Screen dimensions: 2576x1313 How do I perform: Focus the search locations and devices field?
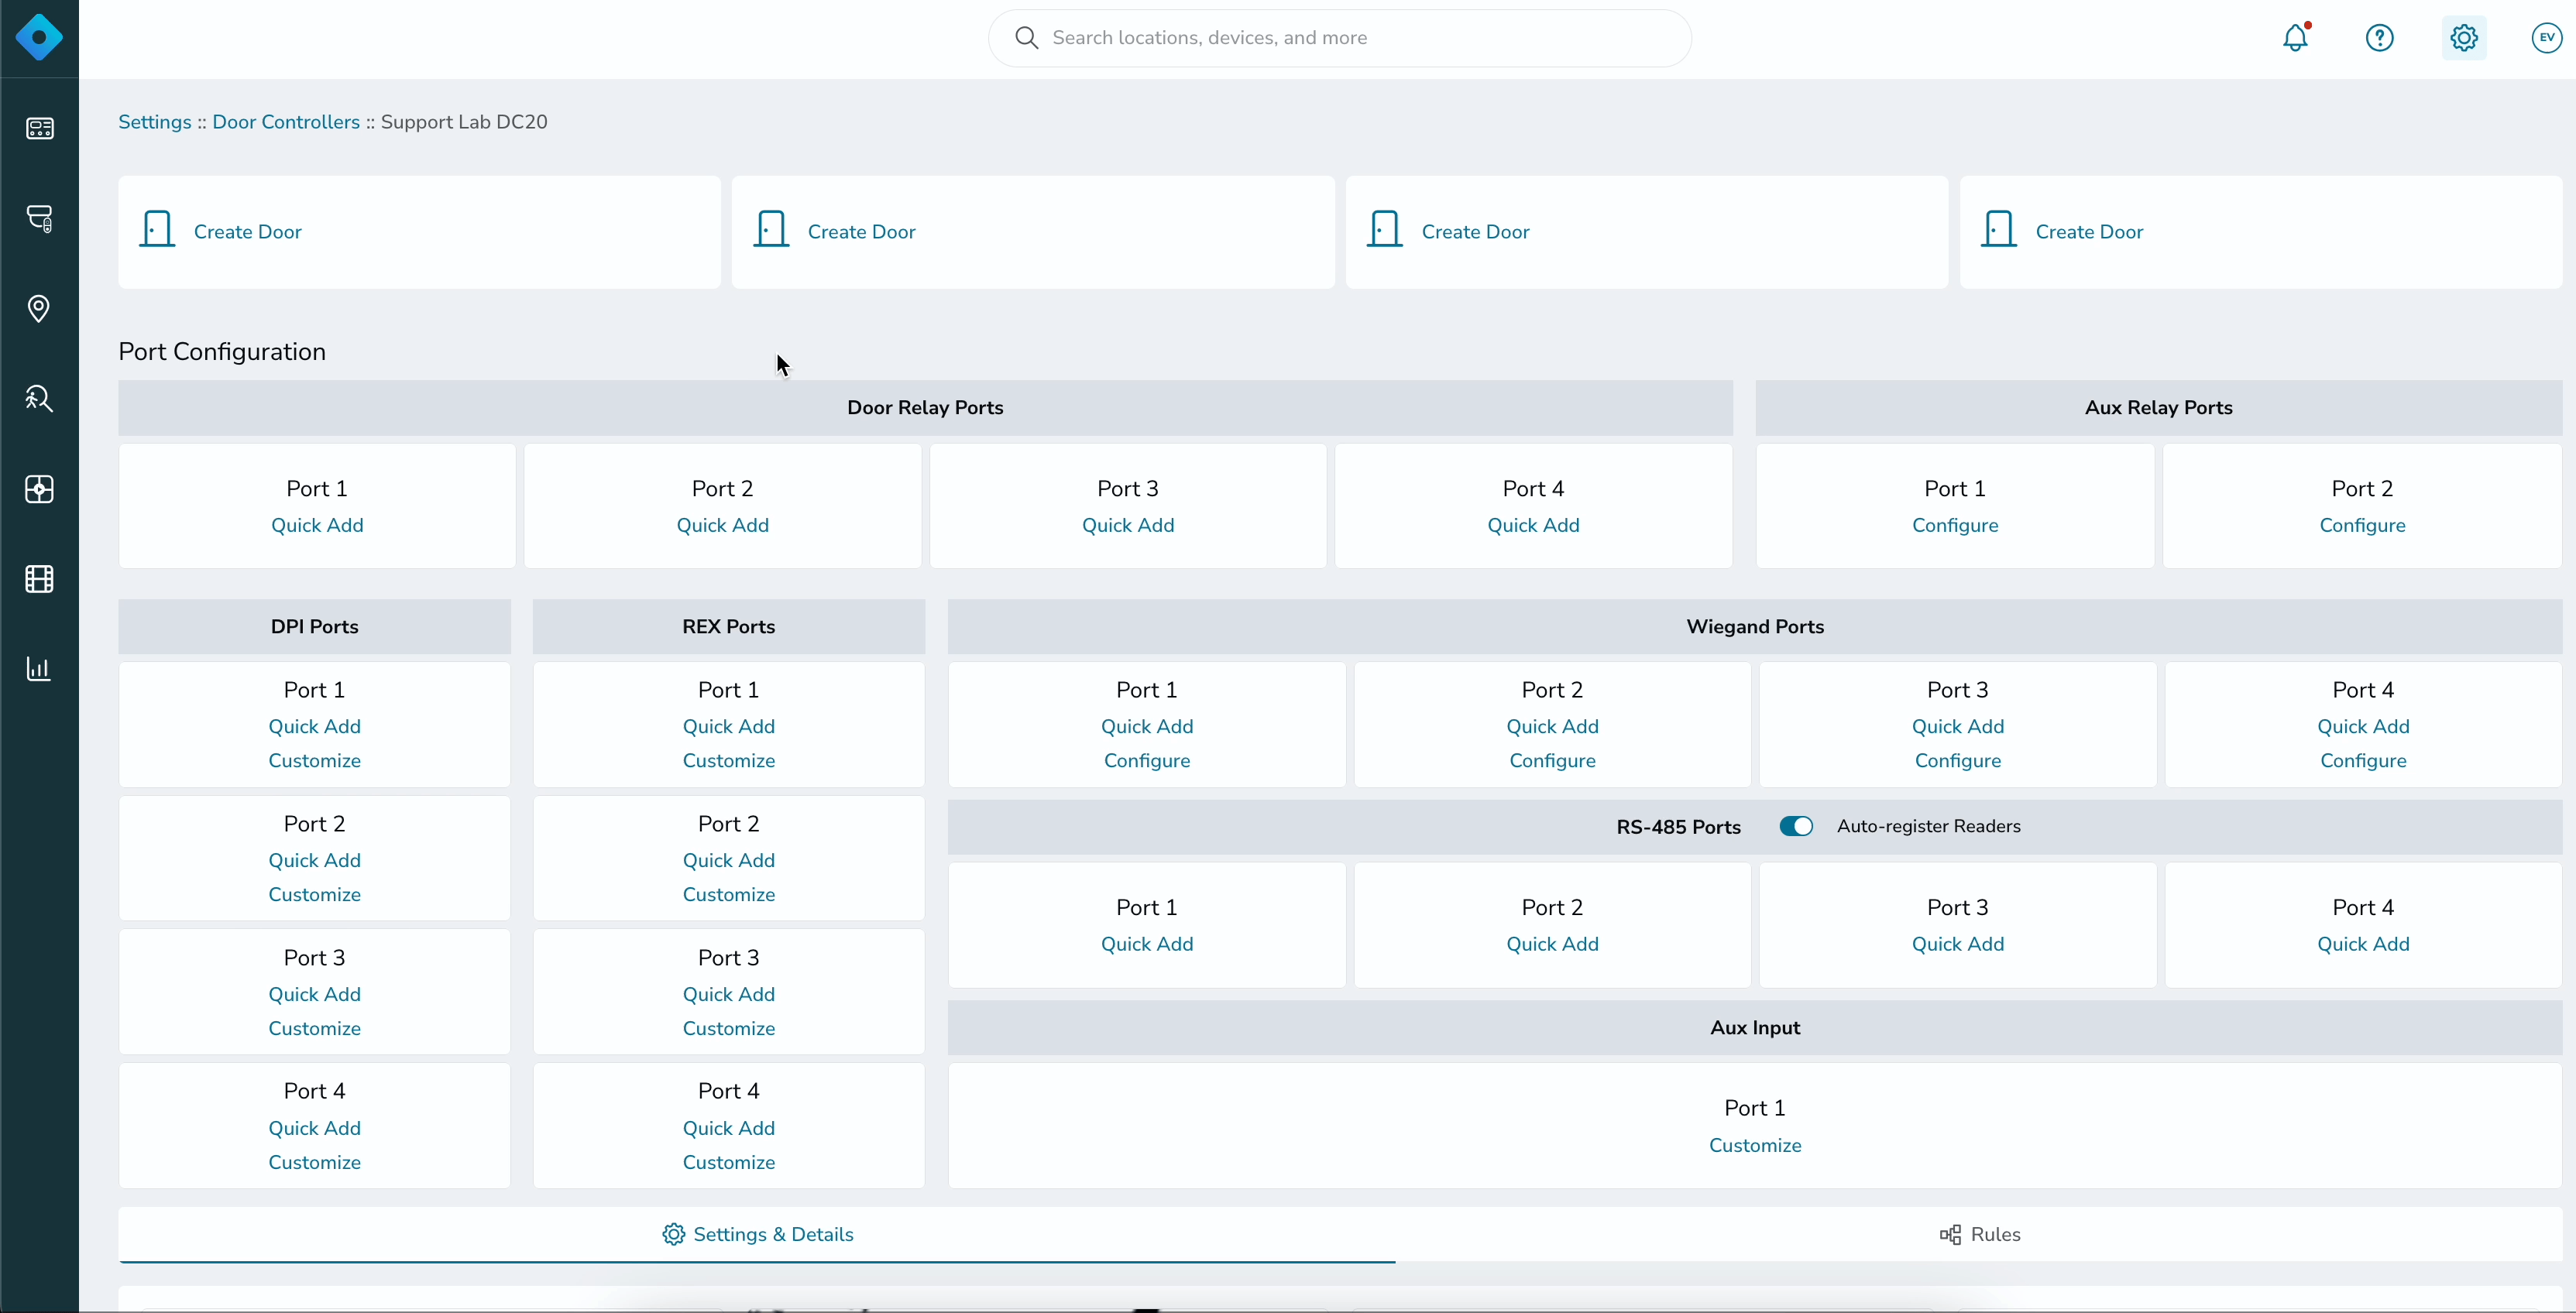(x=1340, y=38)
